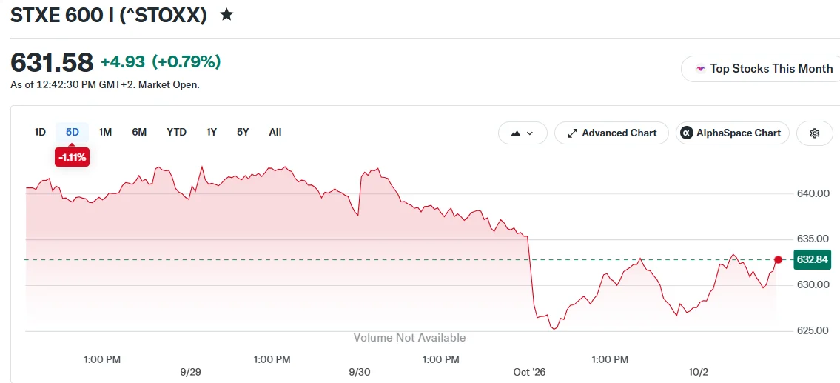Open the chart type dropdown
Screen dimensions: 840x383
[x=523, y=133]
